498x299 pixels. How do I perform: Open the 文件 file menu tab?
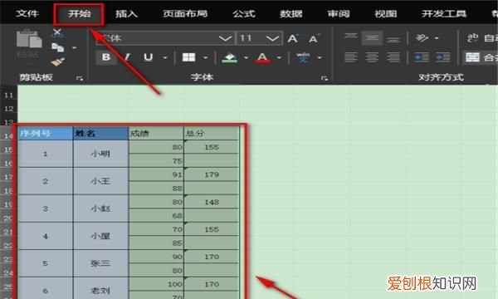[x=27, y=13]
